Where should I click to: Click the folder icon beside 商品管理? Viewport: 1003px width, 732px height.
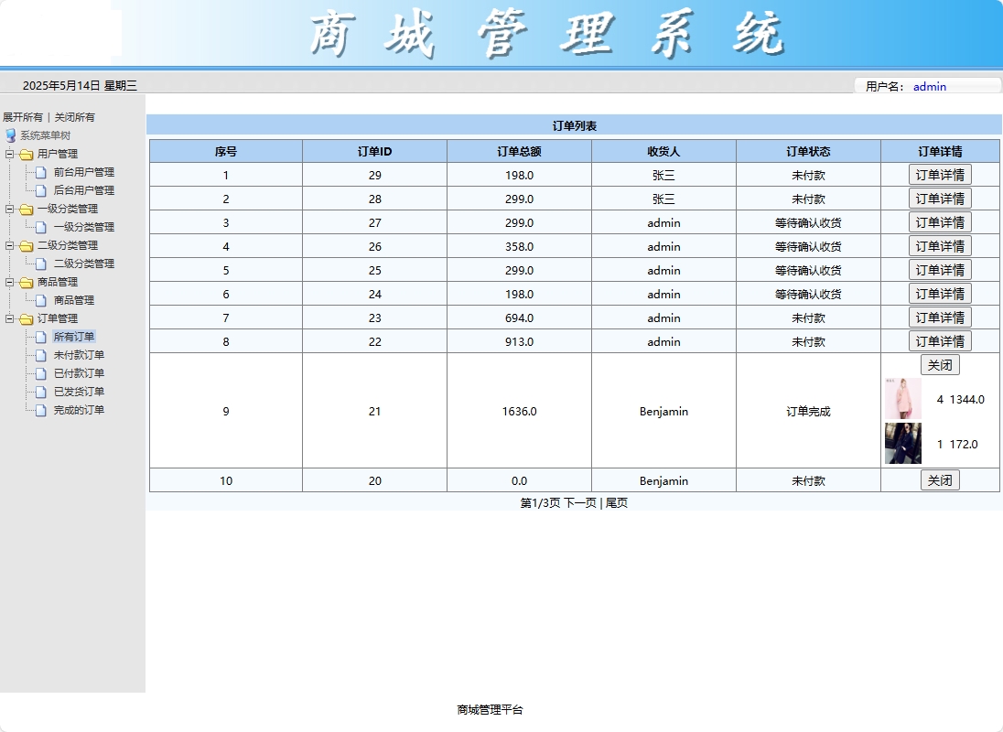[x=27, y=282]
